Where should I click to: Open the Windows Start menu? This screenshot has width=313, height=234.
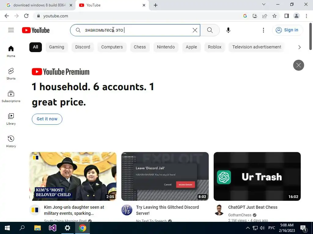click(x=7, y=228)
